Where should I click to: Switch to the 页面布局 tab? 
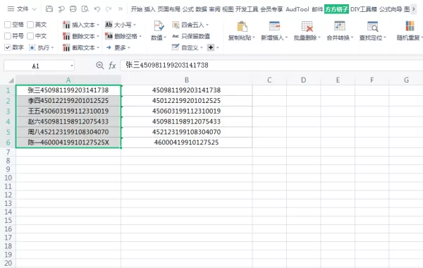[x=169, y=9]
